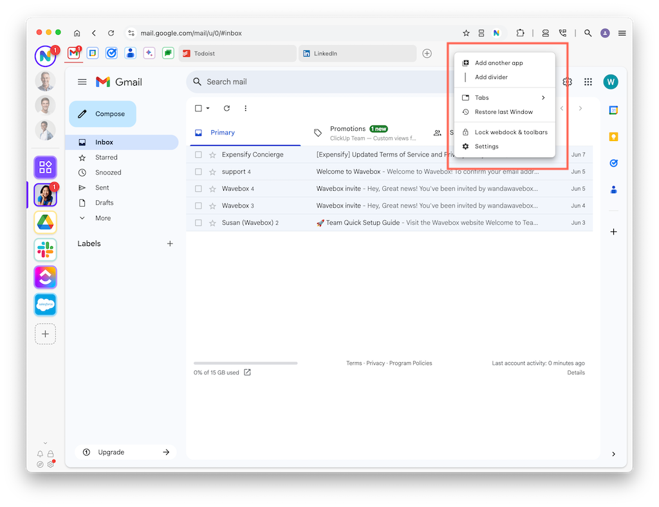
Task: Tick the checkbox for the Susan (Wavebox) email
Action: coord(198,223)
